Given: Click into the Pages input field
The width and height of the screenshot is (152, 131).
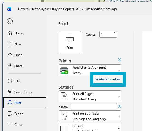Looking at the screenshot, I should (x=94, y=106).
